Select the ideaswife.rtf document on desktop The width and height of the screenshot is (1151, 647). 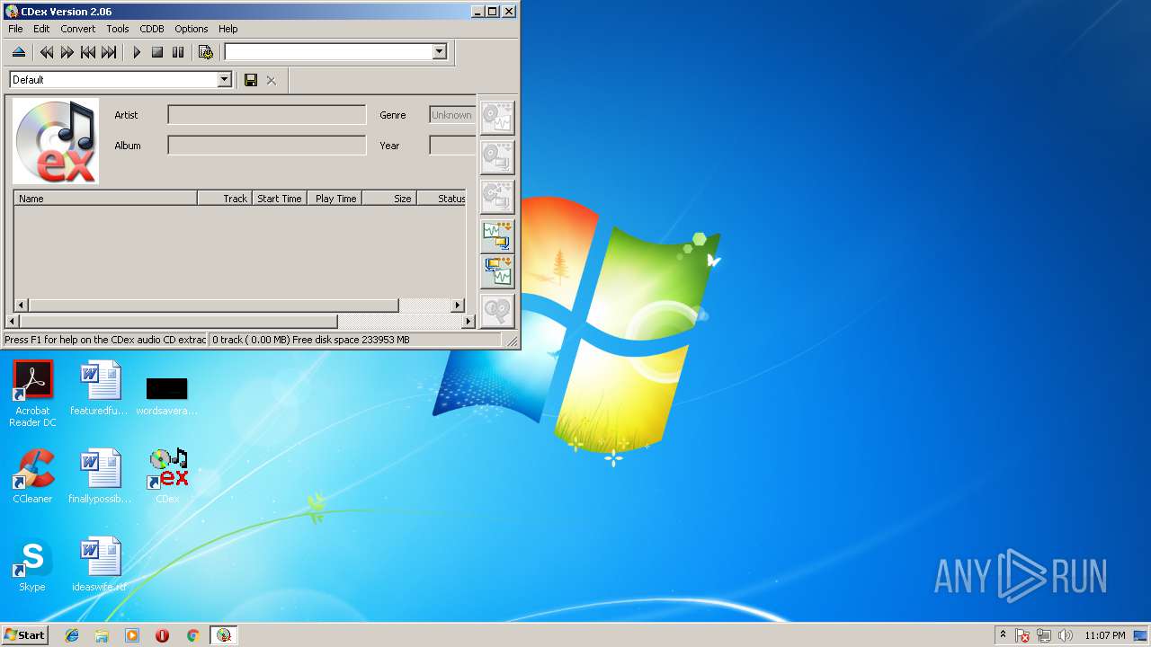pos(100,564)
